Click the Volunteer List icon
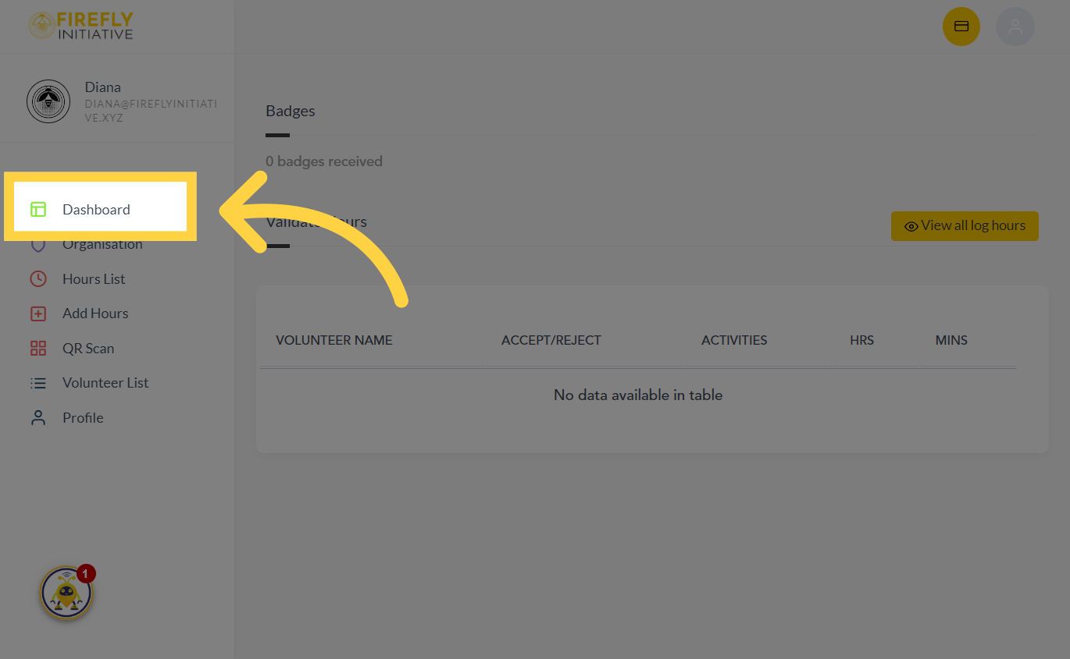This screenshot has width=1070, height=659. (x=38, y=382)
